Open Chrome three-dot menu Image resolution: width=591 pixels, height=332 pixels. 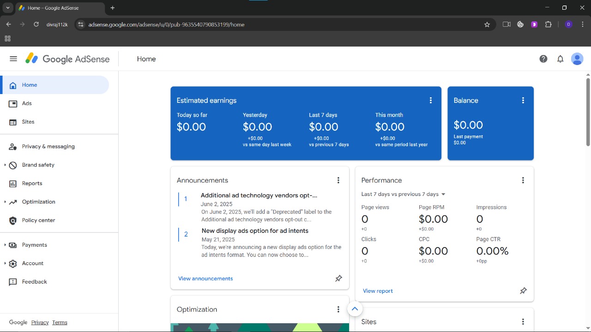583,24
